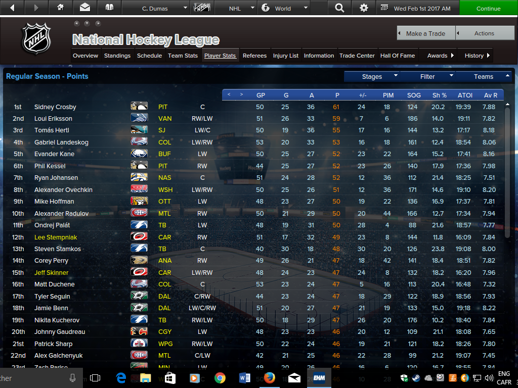The width and height of the screenshot is (518, 388).
Task: Click the Stars logo in Tyler Seguin's row
Action: click(139, 296)
